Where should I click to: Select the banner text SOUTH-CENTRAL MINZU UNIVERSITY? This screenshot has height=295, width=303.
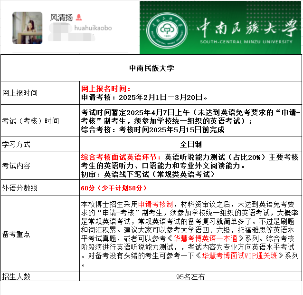coord(246,42)
